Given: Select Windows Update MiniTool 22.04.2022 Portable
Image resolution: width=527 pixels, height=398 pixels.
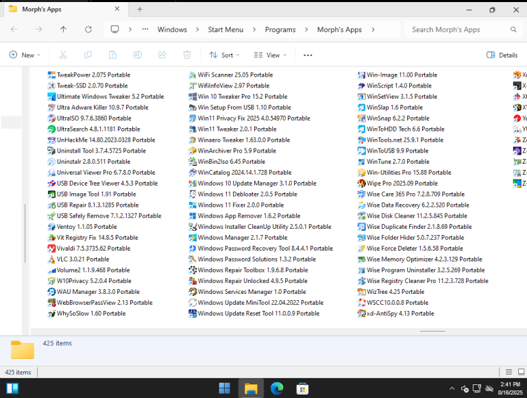Looking at the screenshot, I should 256,303.
